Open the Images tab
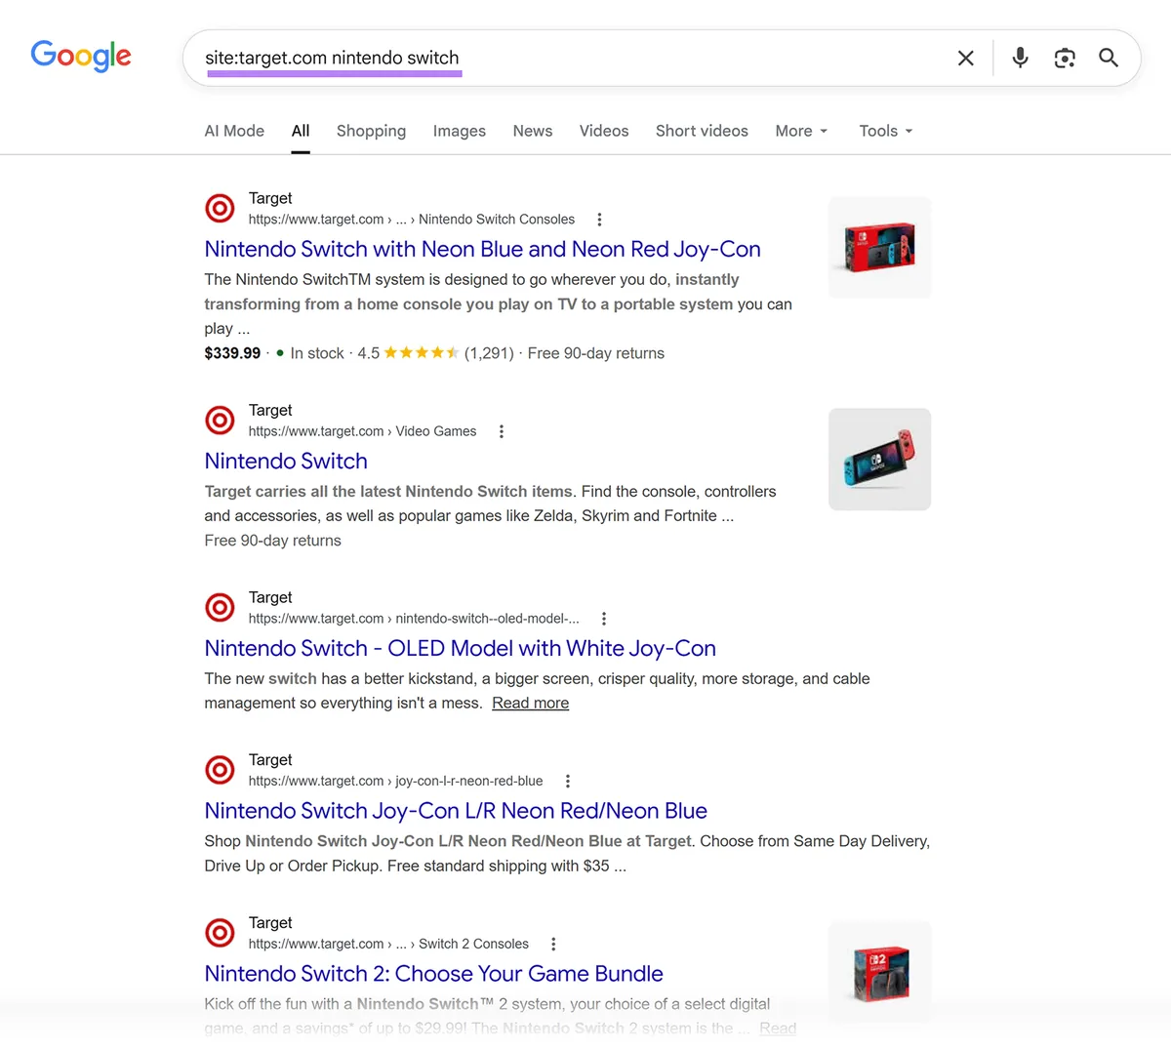Image resolution: width=1171 pixels, height=1049 pixels. (x=460, y=131)
